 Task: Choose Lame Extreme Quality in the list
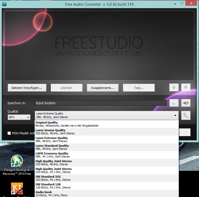[x=107, y=139]
